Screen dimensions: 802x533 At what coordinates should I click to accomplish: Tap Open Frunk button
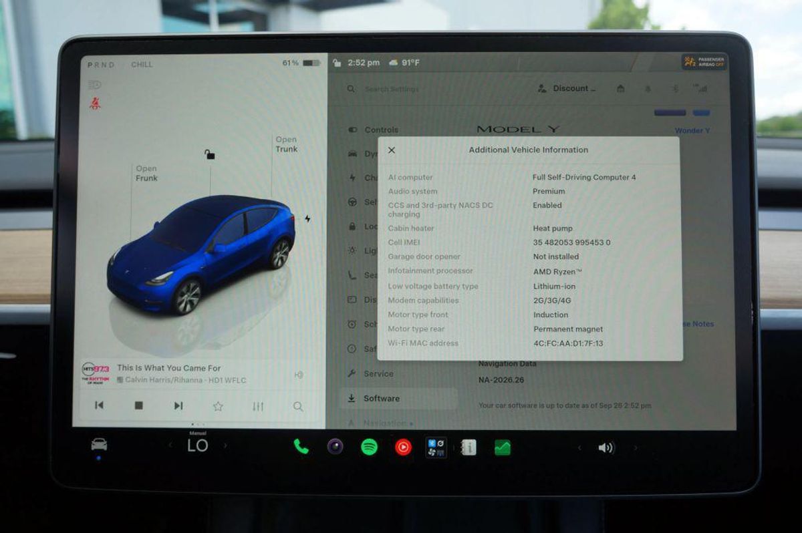click(146, 174)
